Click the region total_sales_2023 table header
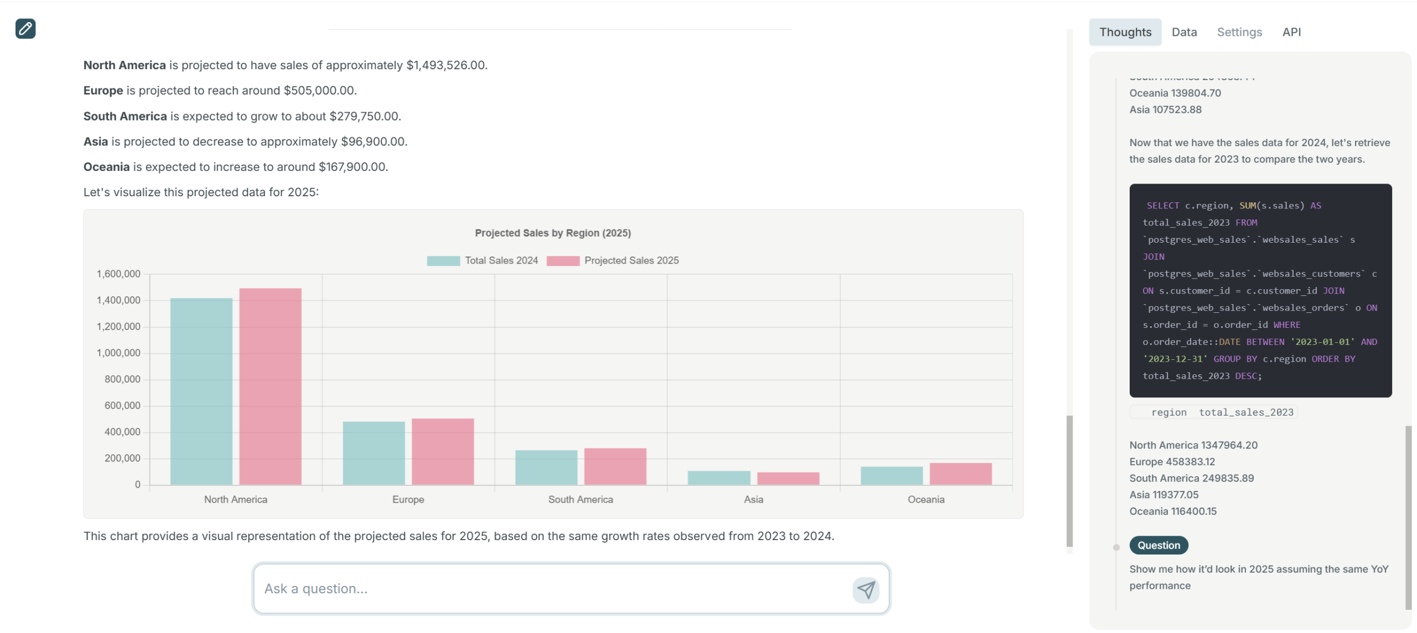The height and width of the screenshot is (633, 1417). (1213, 412)
